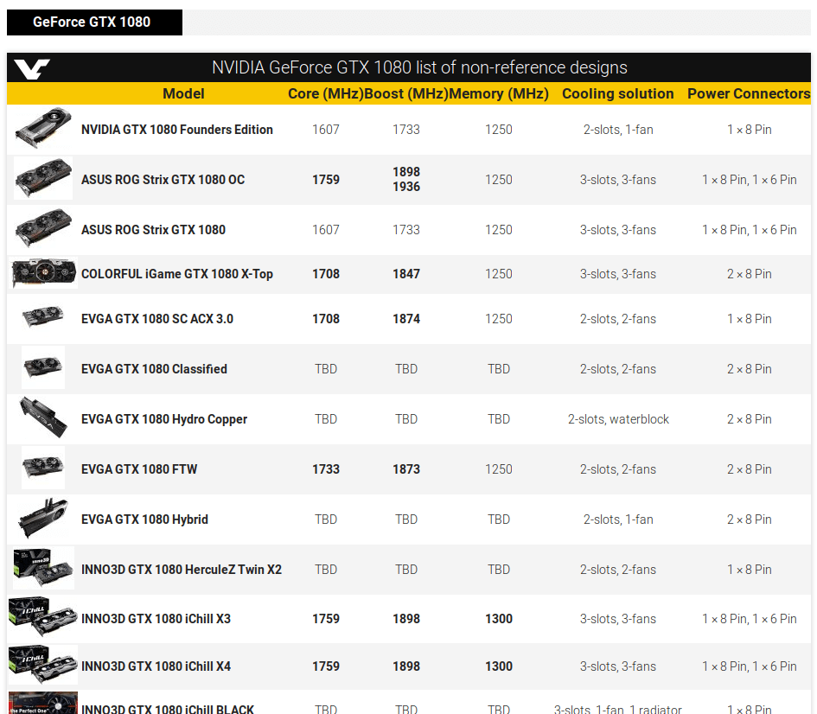
Task: Open the INNO3D HerculeZ Twin X2 image
Action: [44, 568]
